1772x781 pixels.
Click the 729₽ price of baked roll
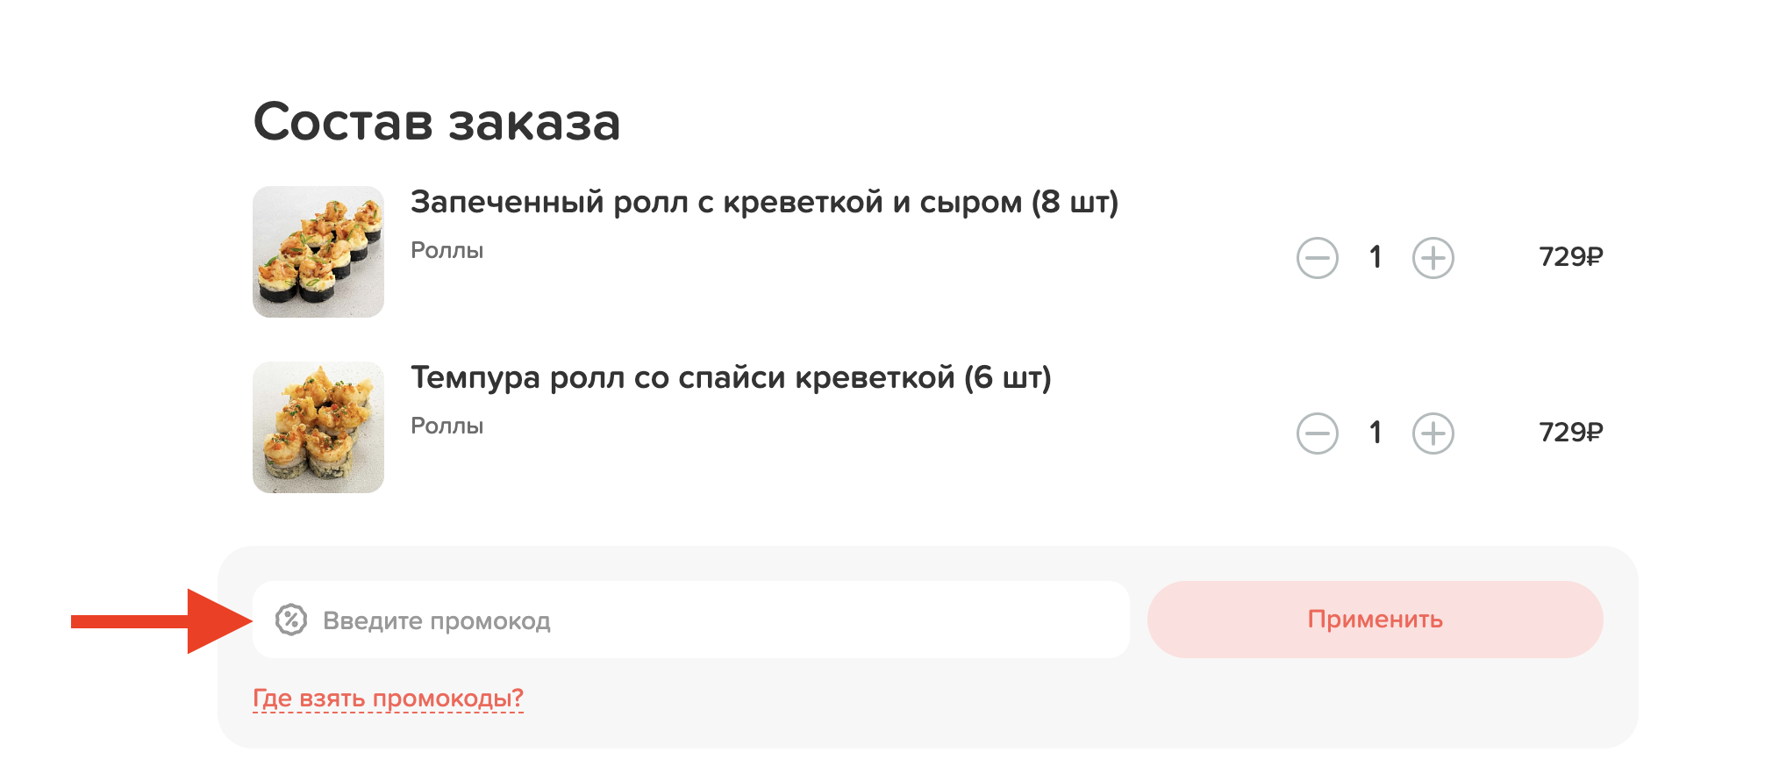(x=1570, y=257)
